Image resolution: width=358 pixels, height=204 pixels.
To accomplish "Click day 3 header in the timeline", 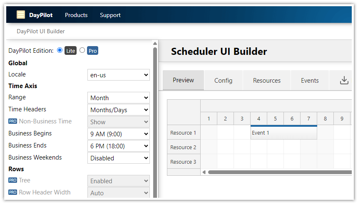I will point(242,118).
